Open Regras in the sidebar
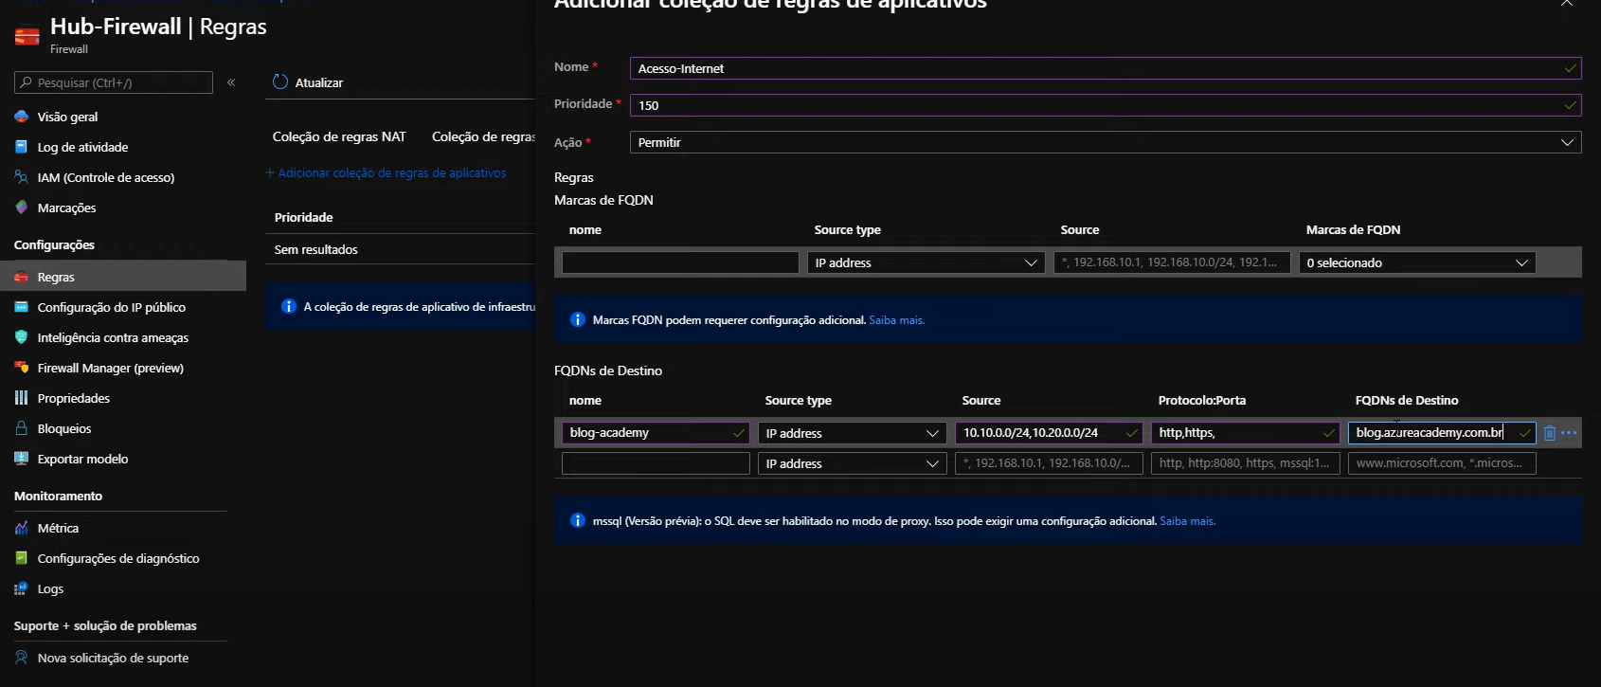The height and width of the screenshot is (687, 1601). (123, 277)
